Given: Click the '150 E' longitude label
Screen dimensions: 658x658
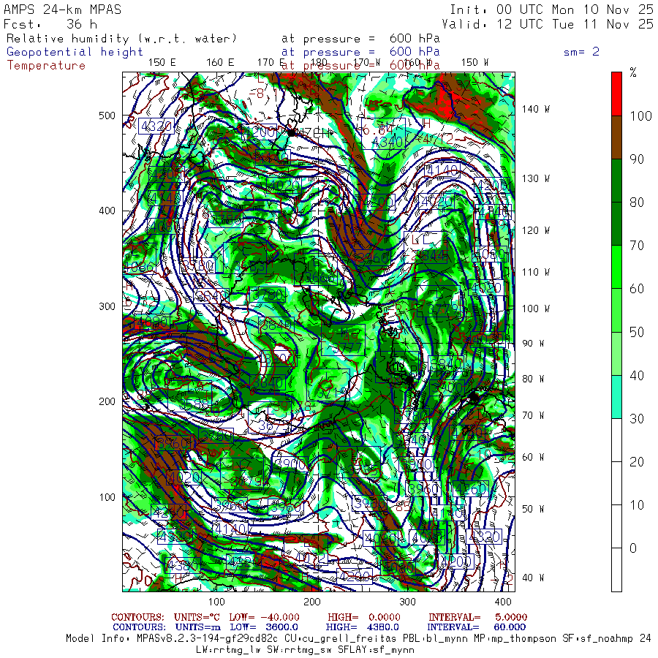Looking at the screenshot, I should 162,63.
